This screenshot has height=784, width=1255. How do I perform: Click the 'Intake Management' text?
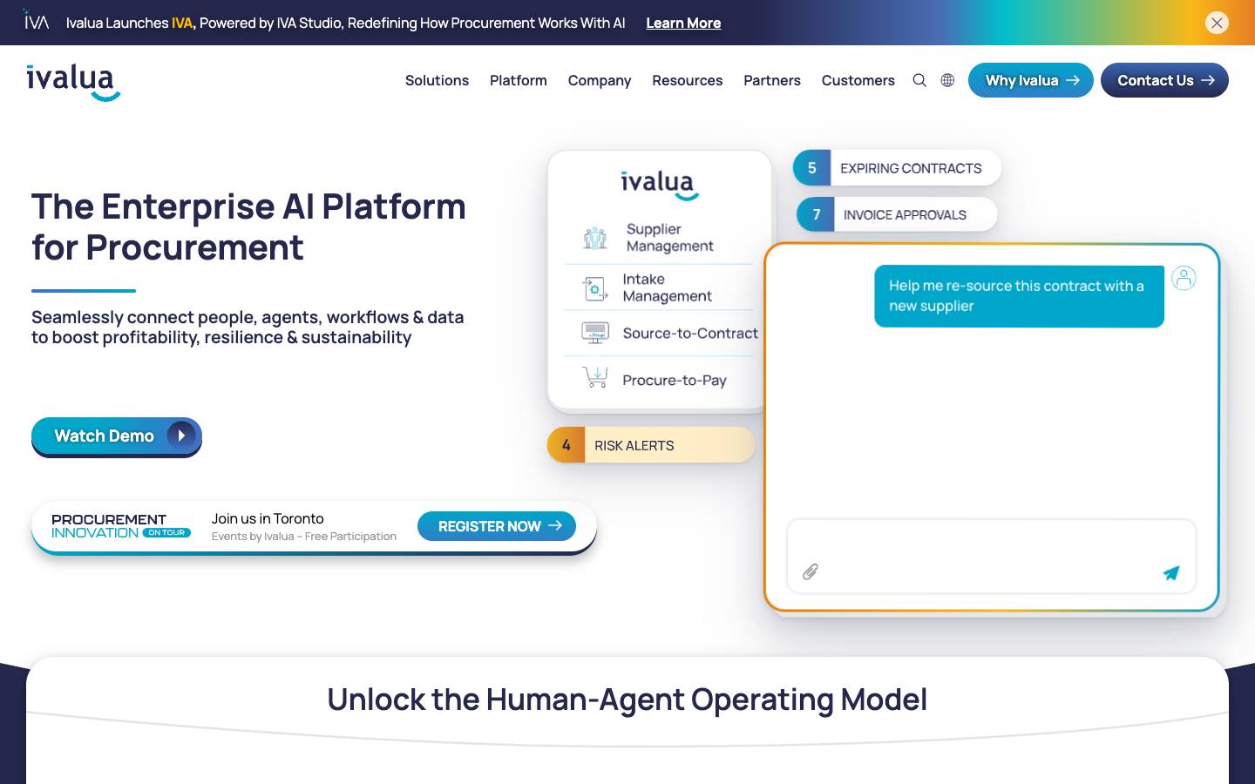(667, 287)
